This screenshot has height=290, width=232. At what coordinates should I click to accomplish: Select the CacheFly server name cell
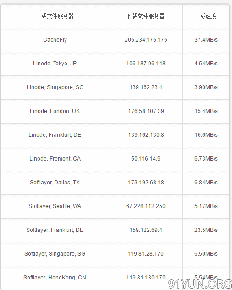pos(55,40)
